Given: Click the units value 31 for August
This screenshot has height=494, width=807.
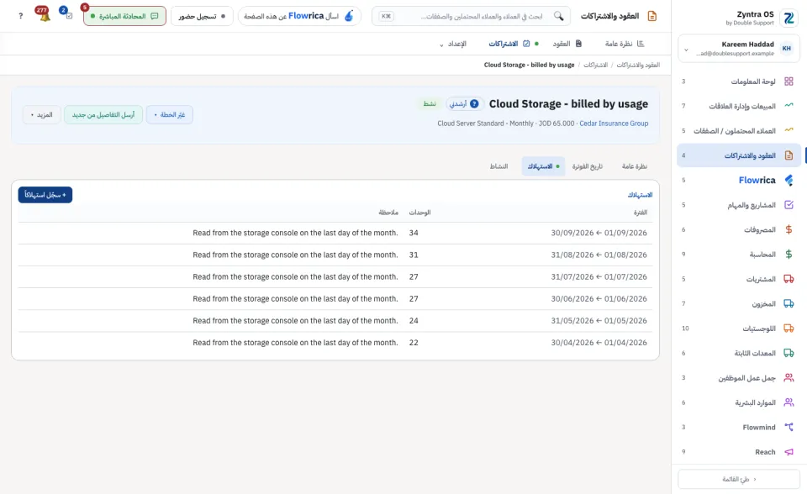Looking at the screenshot, I should (x=414, y=255).
